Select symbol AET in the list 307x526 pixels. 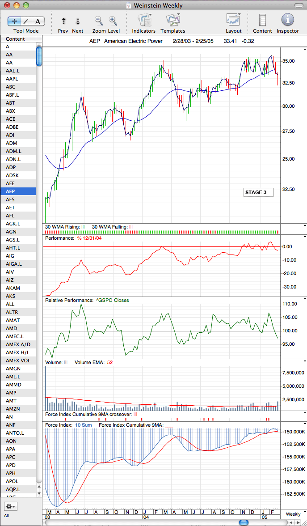coord(18,208)
